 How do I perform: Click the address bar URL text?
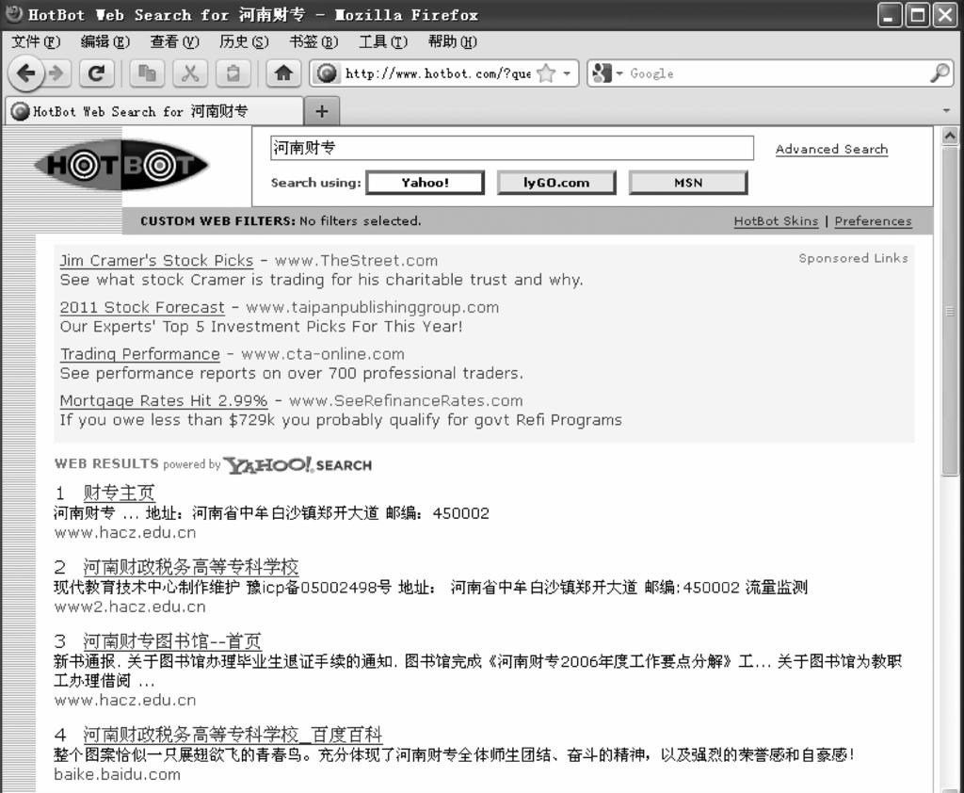pos(437,73)
